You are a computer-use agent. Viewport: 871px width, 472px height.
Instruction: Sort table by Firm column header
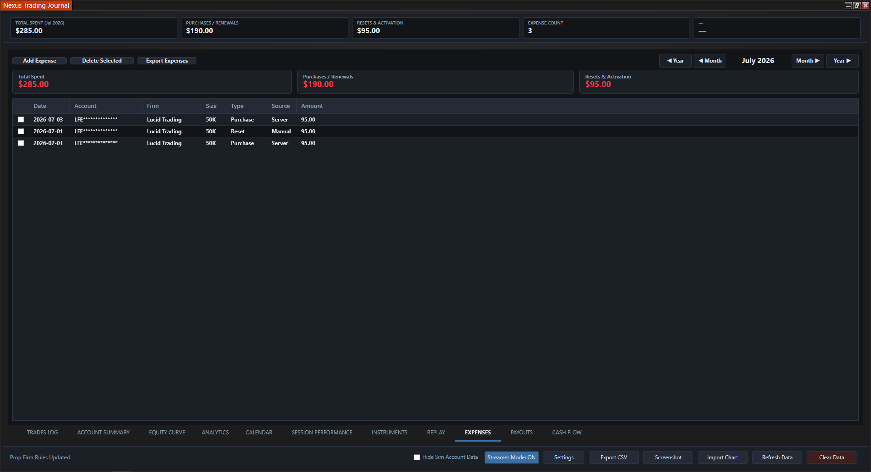171,106
